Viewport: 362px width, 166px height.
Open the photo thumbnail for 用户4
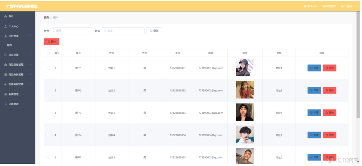click(245, 135)
